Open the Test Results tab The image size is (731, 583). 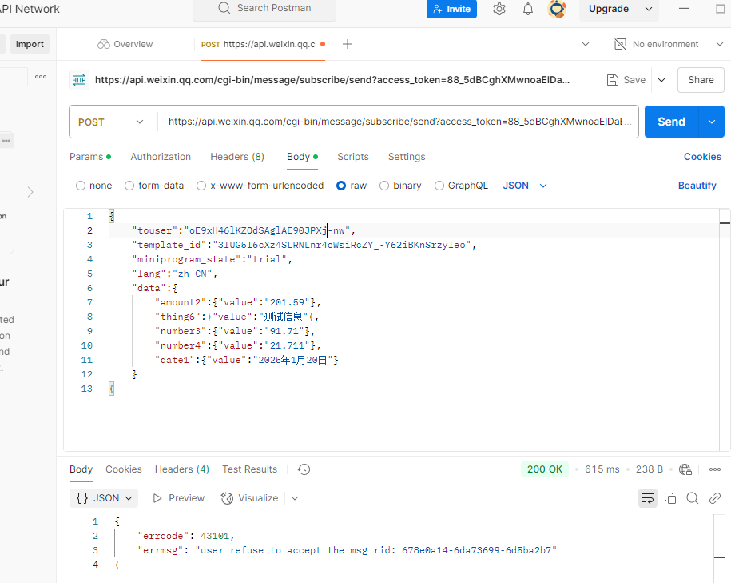pyautogui.click(x=249, y=469)
